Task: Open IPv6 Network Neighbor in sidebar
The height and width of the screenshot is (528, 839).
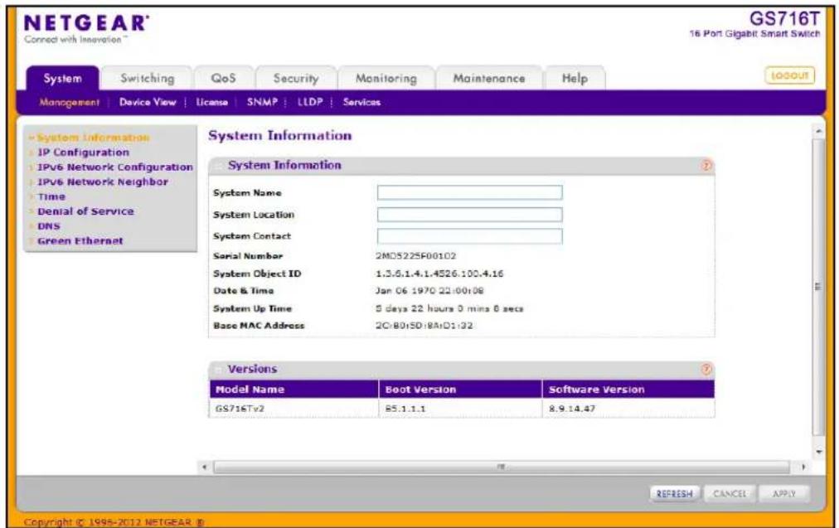Action: point(103,182)
